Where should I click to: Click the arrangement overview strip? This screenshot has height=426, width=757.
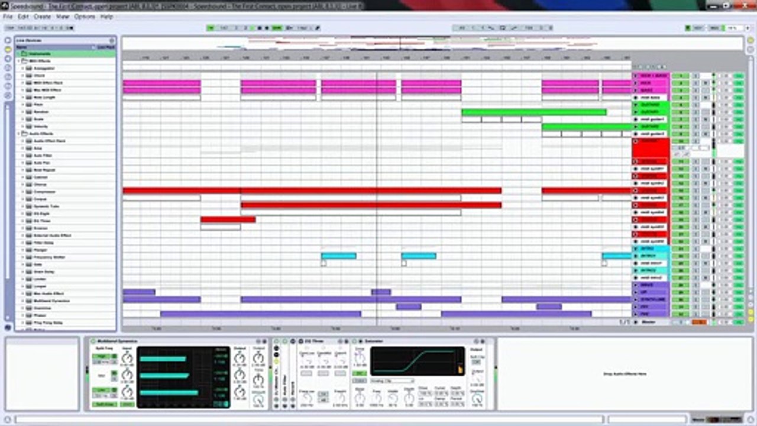[x=432, y=43]
